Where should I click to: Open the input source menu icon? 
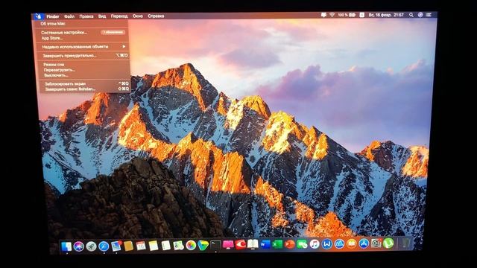pyautogui.click(x=361, y=15)
